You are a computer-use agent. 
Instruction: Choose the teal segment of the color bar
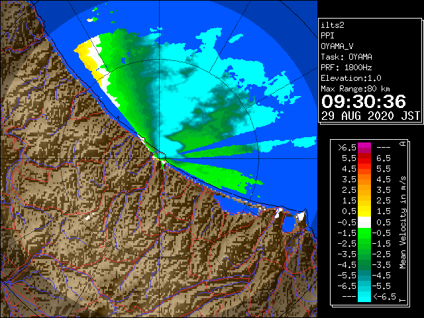(364, 276)
